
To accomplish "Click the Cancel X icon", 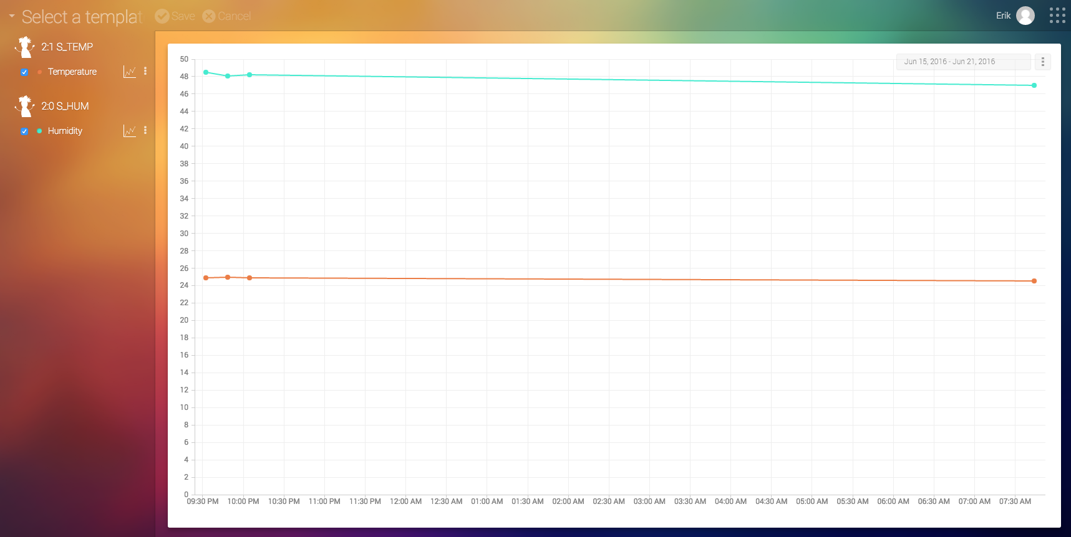I will (x=209, y=16).
